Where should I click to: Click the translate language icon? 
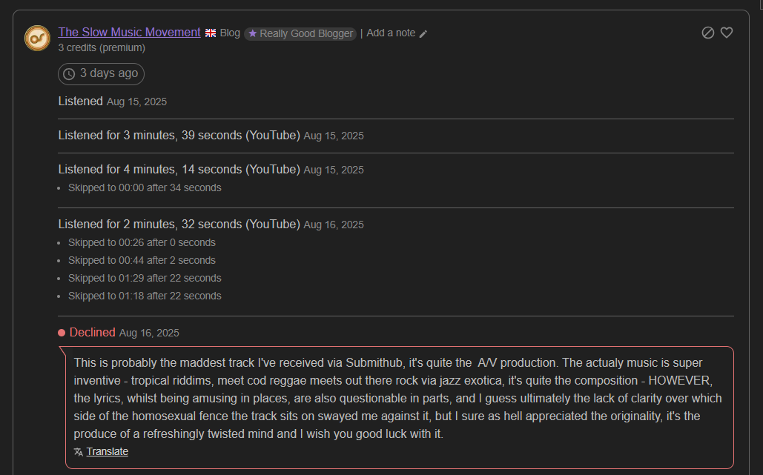(x=79, y=451)
